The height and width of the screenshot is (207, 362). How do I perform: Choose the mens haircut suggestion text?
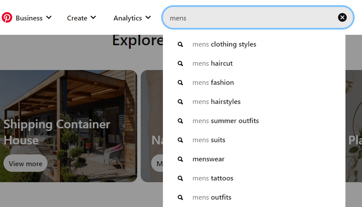click(x=213, y=63)
